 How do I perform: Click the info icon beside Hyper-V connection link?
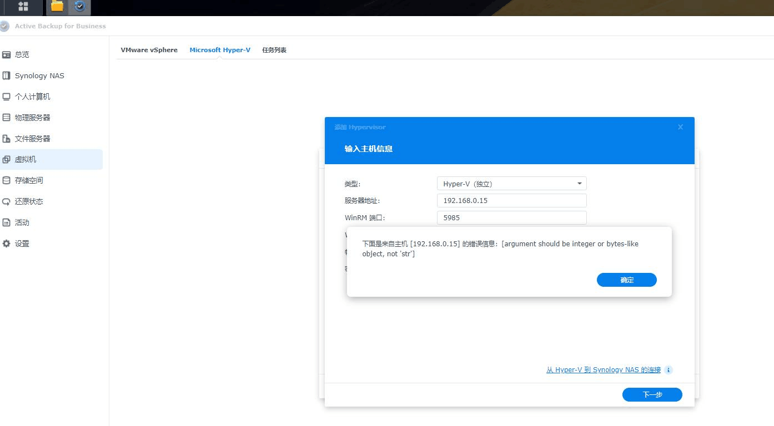[x=669, y=370]
